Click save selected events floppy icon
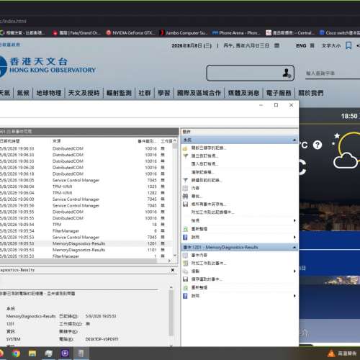Image resolution: width=360 pixels, height=360 pixels. (x=185, y=279)
